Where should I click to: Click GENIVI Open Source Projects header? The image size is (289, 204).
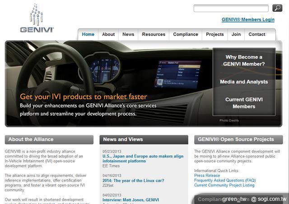tap(238, 139)
